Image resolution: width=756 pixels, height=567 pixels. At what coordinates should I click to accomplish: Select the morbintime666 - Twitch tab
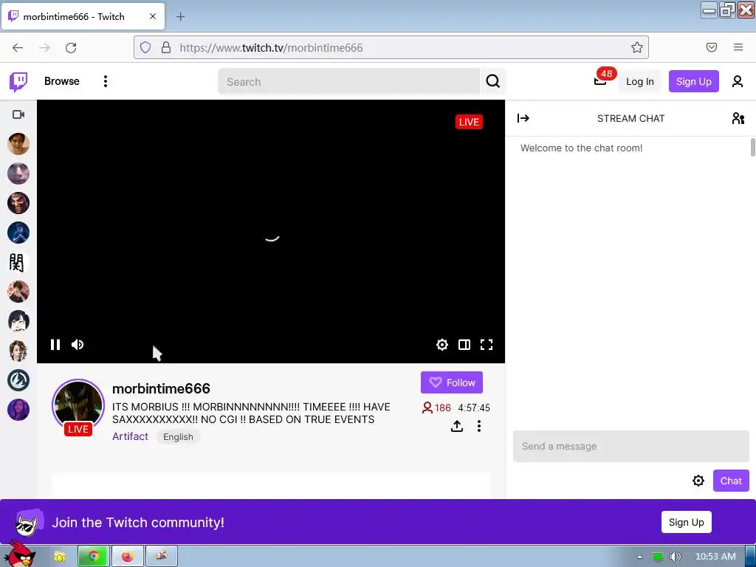84,16
